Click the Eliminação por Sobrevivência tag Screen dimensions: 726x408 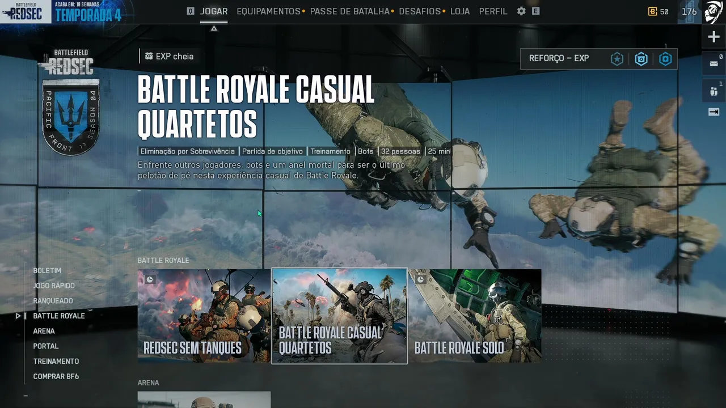187,151
